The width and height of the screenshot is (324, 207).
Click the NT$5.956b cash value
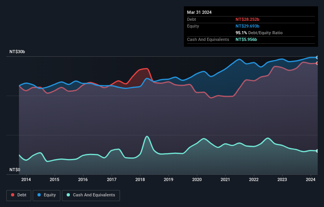tap(246, 39)
